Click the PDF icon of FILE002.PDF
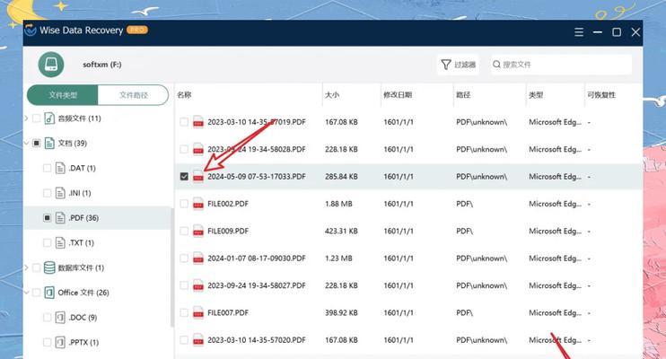Viewport: 666px width, 359px height. [x=198, y=204]
